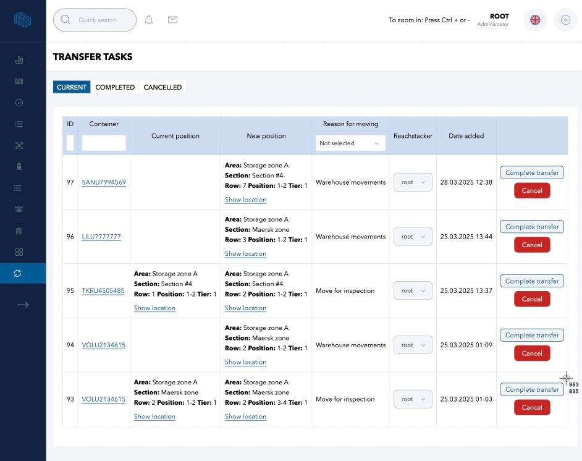Image resolution: width=582 pixels, height=461 pixels.
Task: Complete transfer for task 96
Action: 532,227
